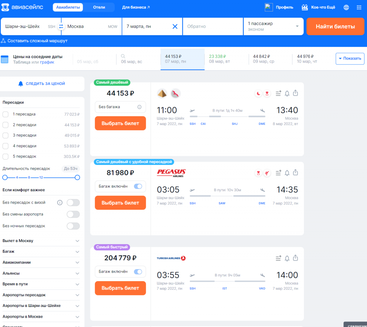367x327 pixels.
Task: Click airport change icon on Pegasus ticket
Action: pos(267,173)
